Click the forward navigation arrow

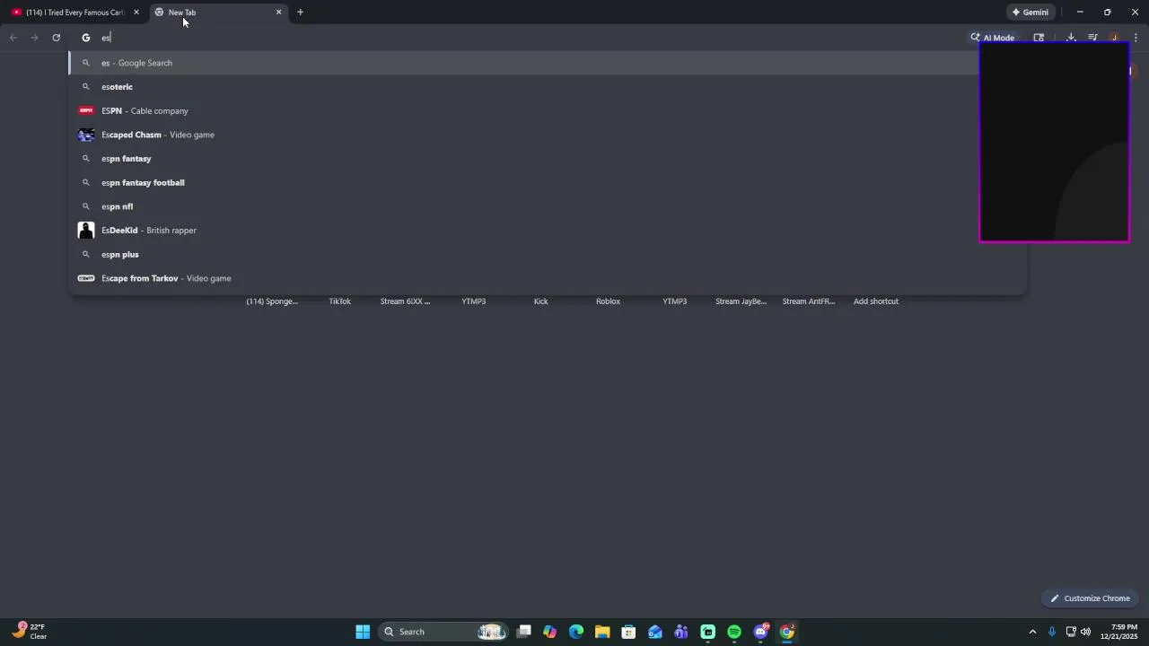[34, 38]
